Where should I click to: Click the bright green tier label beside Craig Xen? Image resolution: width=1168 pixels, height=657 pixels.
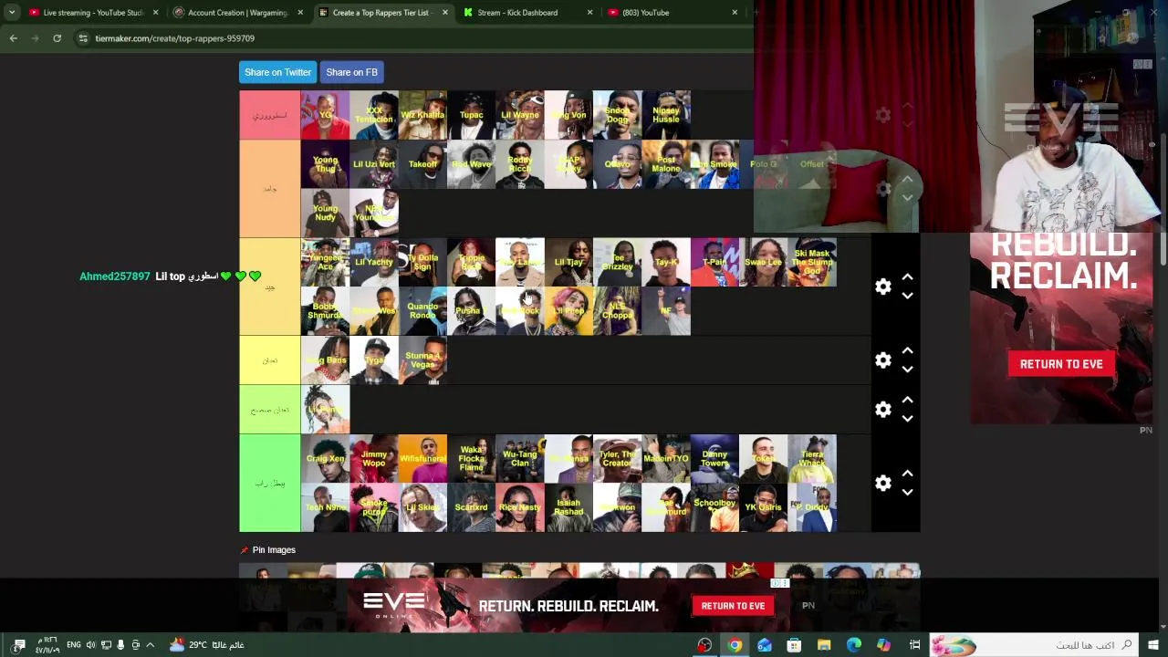click(270, 484)
